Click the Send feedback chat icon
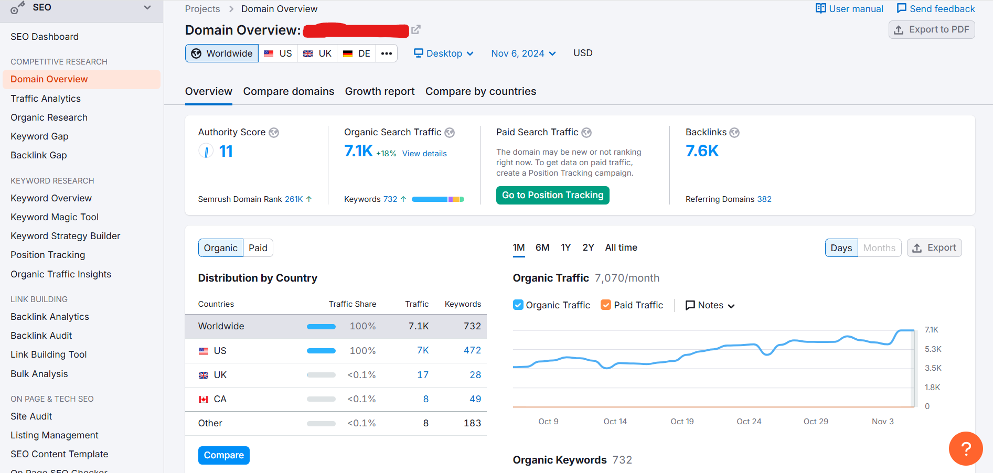This screenshot has width=993, height=473. coord(901,8)
